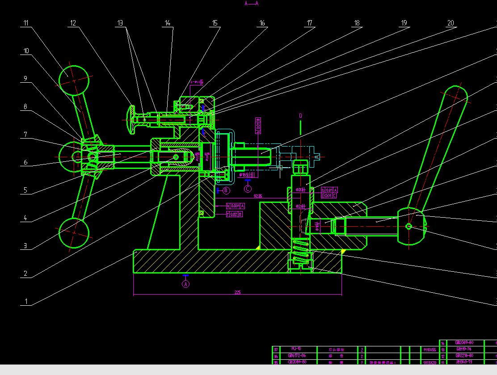Select the 0.01 C tolerance frame

coord(329,196)
